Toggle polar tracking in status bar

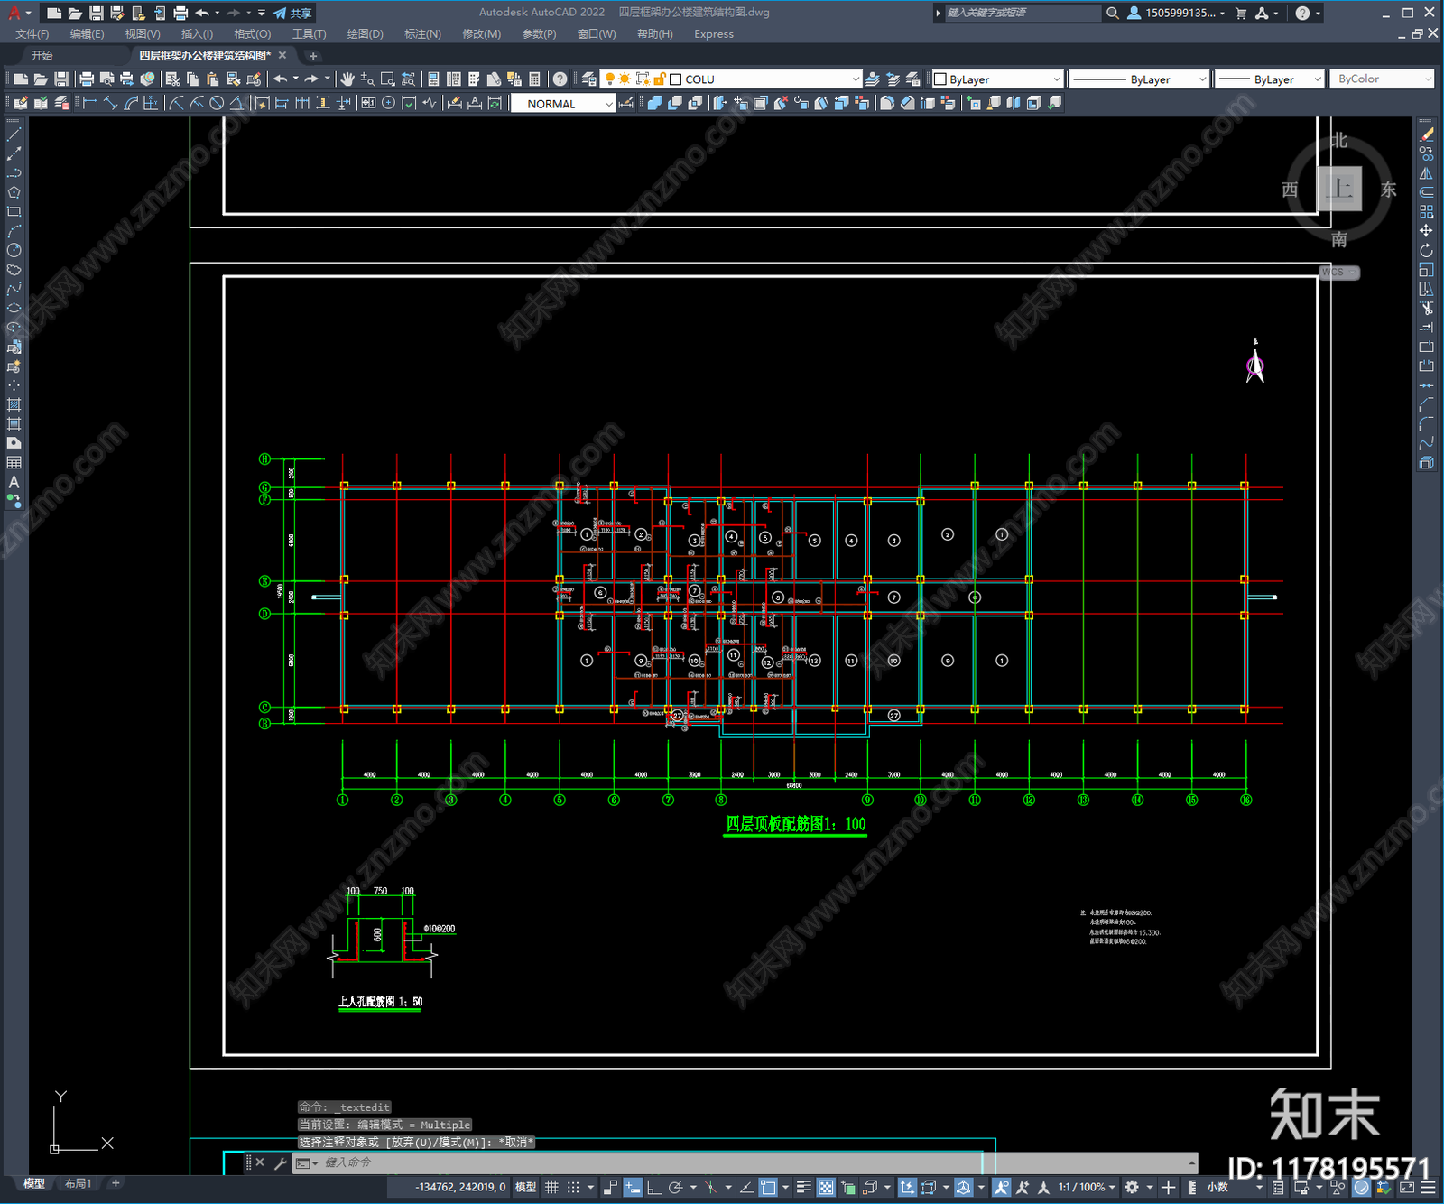pos(675,1188)
